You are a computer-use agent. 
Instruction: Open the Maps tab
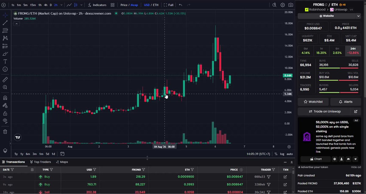click(62, 162)
